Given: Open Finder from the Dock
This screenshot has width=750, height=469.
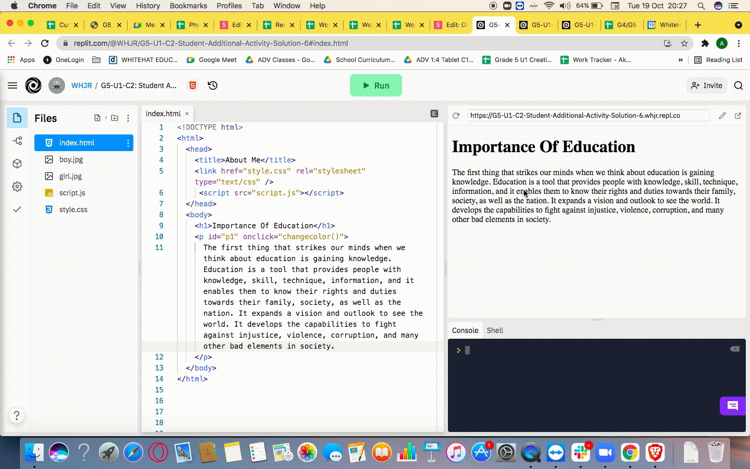Looking at the screenshot, I should pos(34,452).
